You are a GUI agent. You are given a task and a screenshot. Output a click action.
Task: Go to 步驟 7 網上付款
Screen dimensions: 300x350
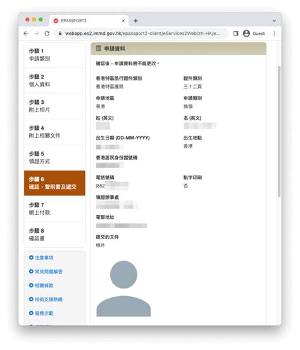[x=54, y=209]
